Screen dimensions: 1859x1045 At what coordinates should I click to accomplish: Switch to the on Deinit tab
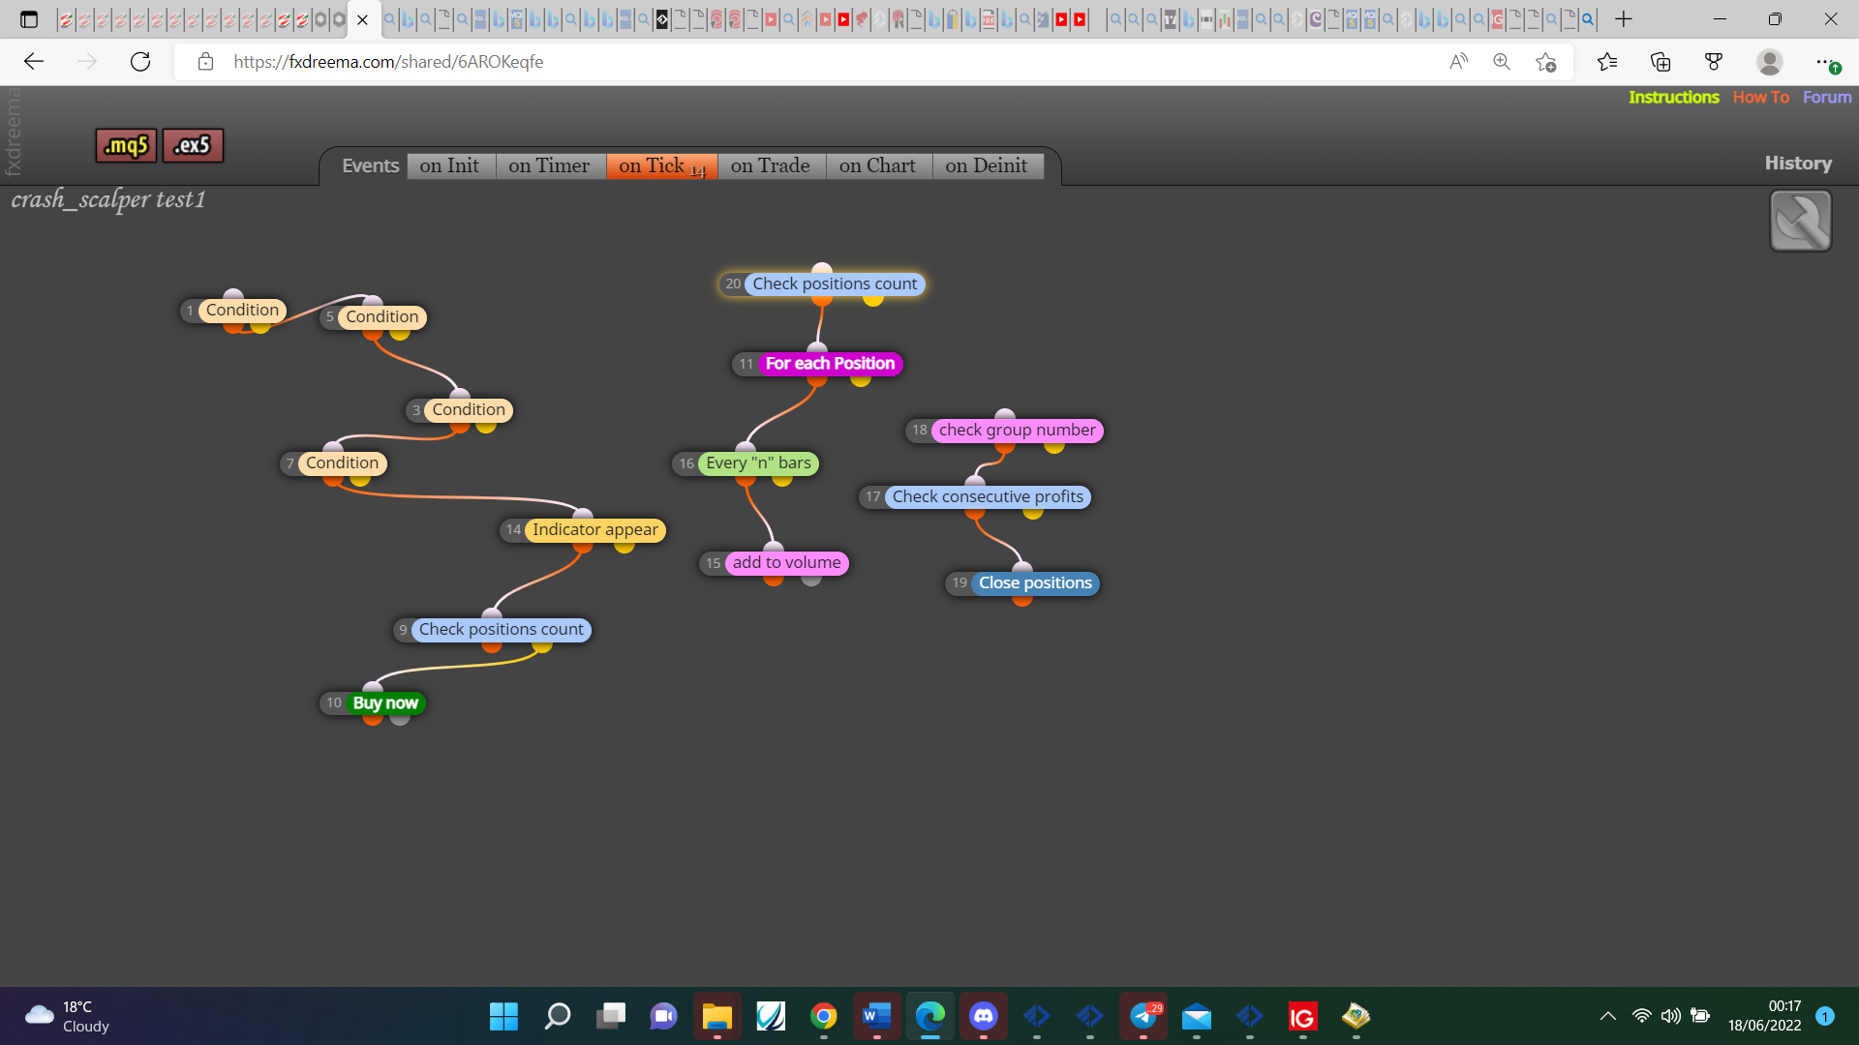pos(987,165)
